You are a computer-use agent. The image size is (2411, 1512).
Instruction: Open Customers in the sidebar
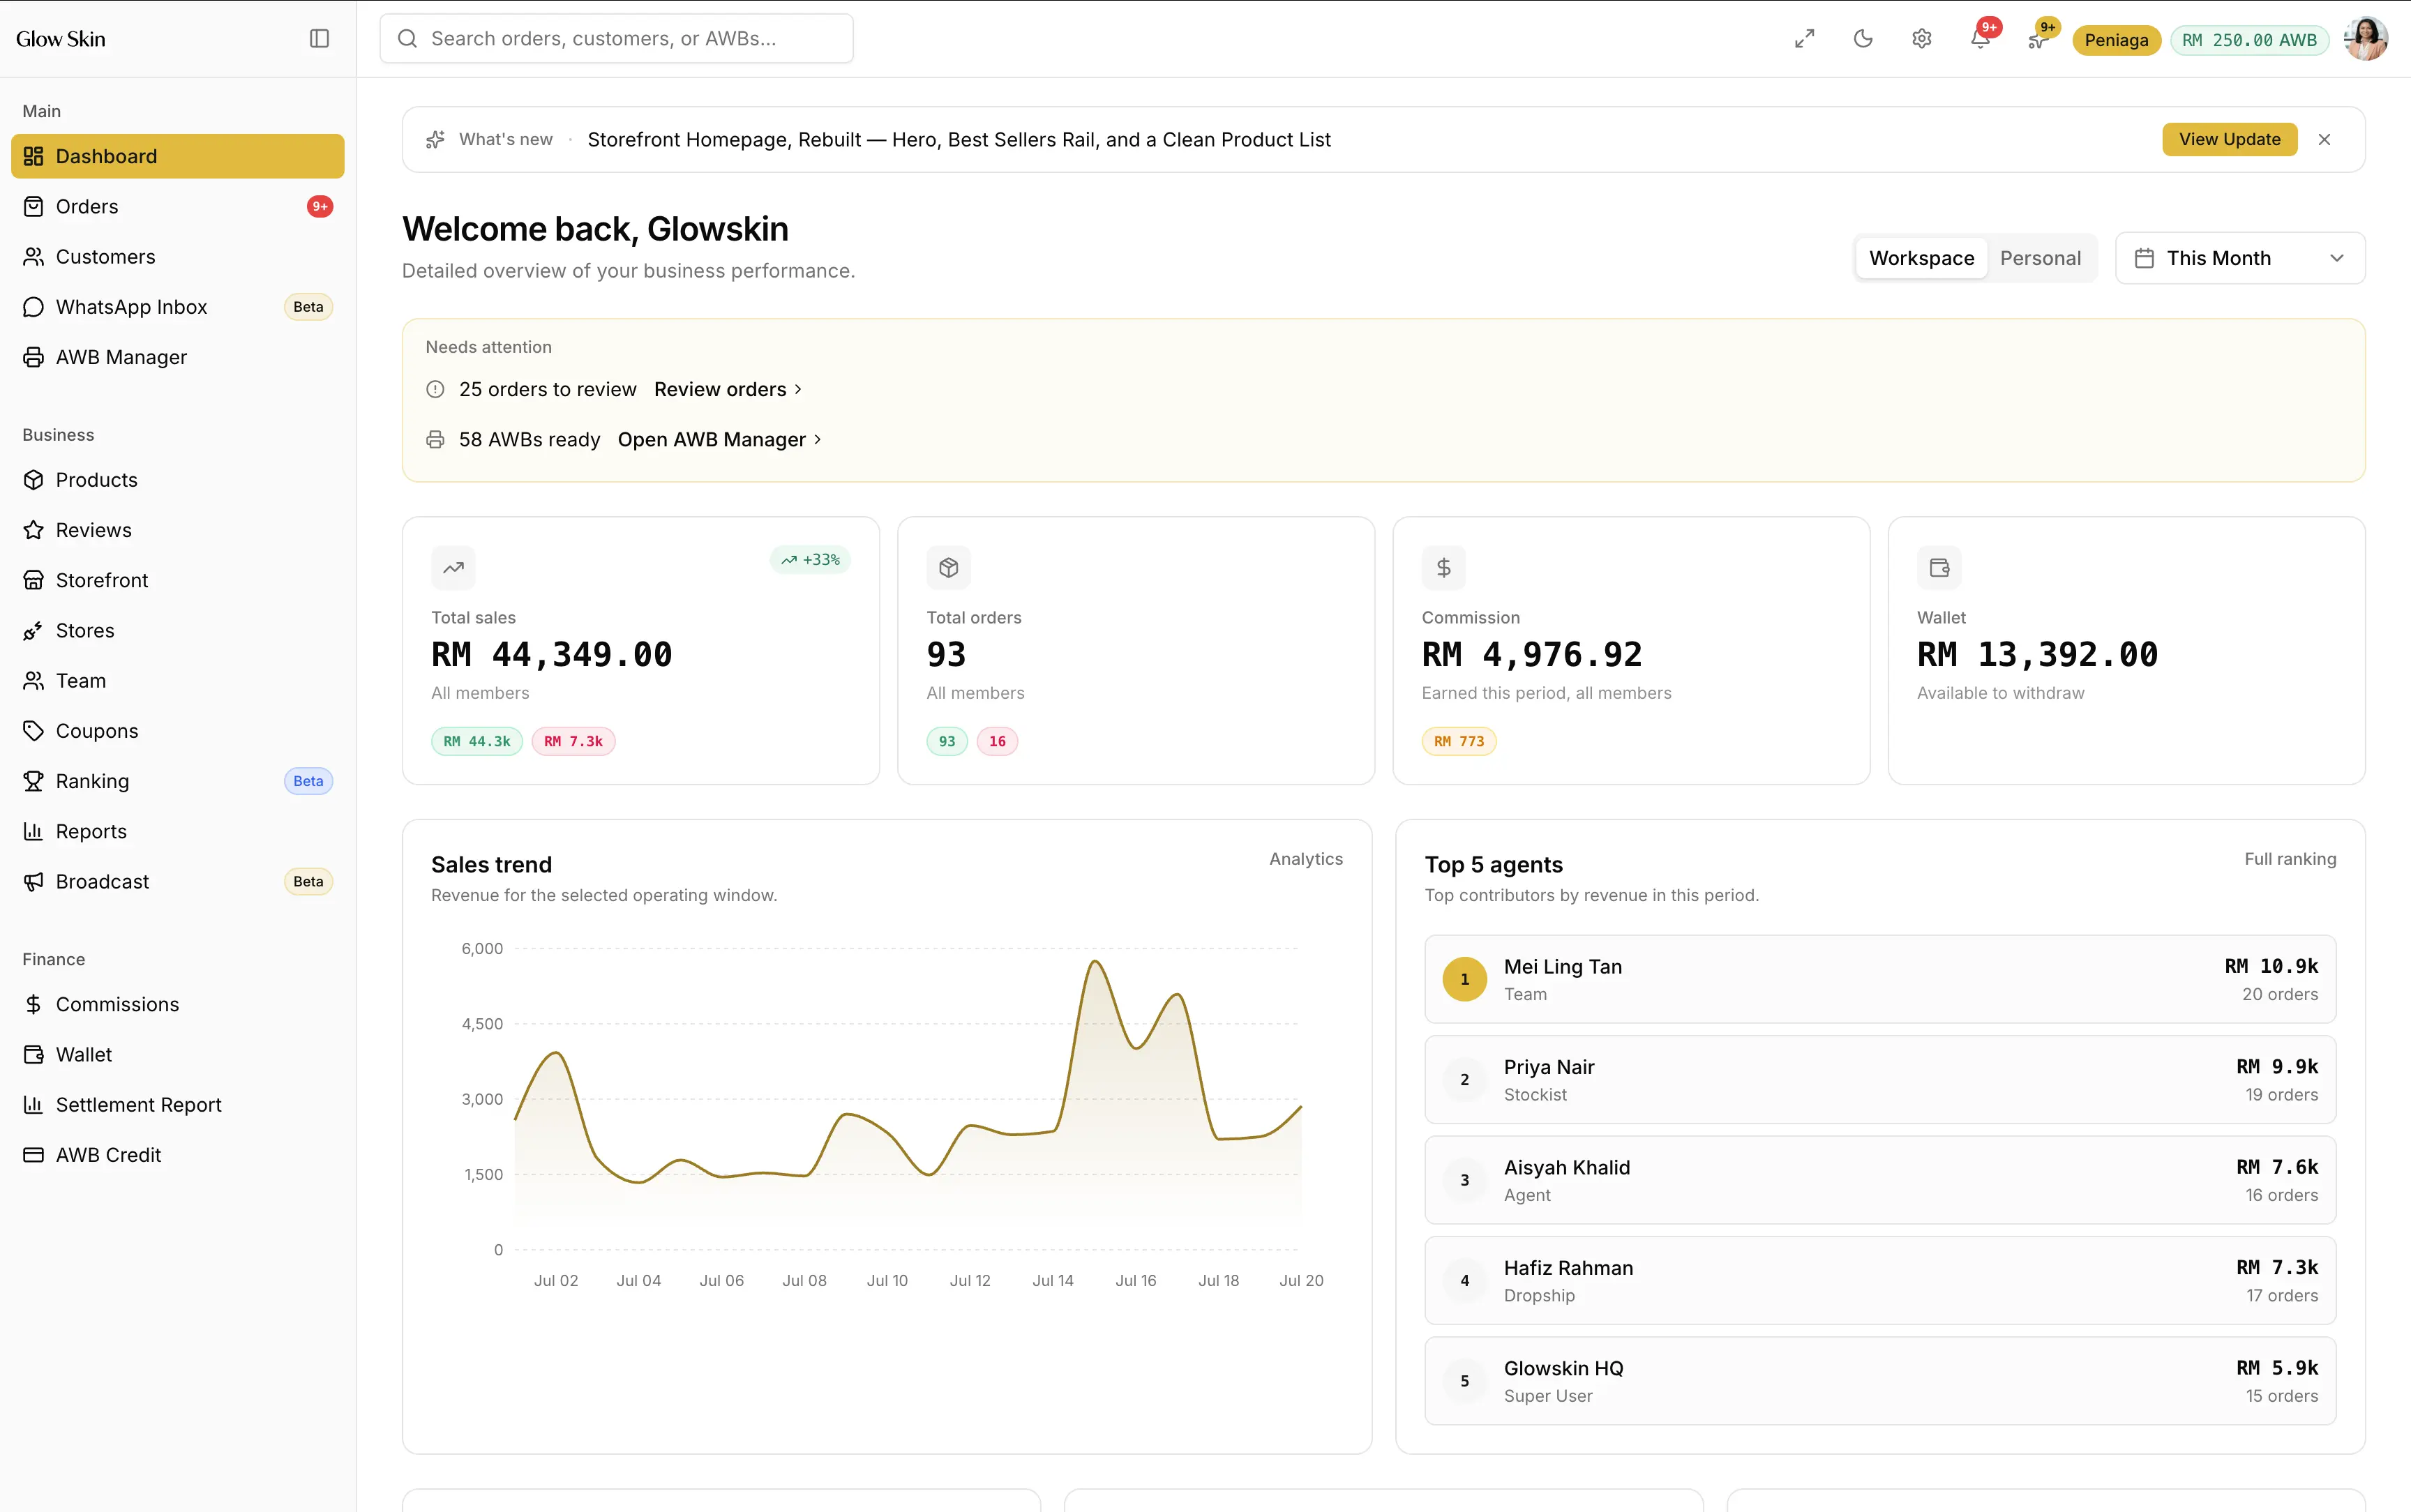[x=178, y=257]
